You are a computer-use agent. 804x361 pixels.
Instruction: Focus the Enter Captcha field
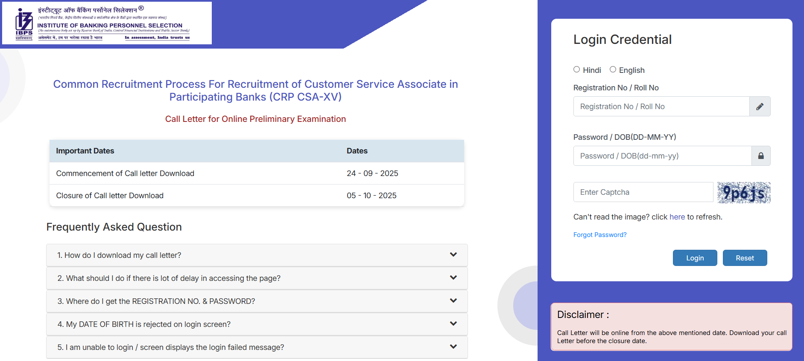coord(643,192)
